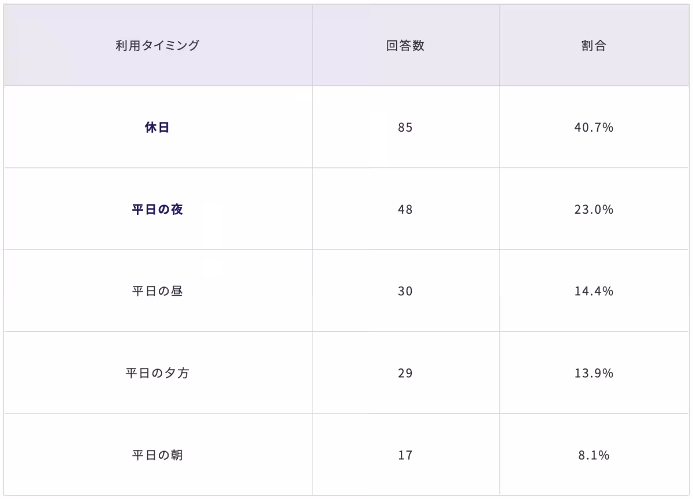Select the 平日の夜 row label
The width and height of the screenshot is (693, 499).
click(x=158, y=210)
